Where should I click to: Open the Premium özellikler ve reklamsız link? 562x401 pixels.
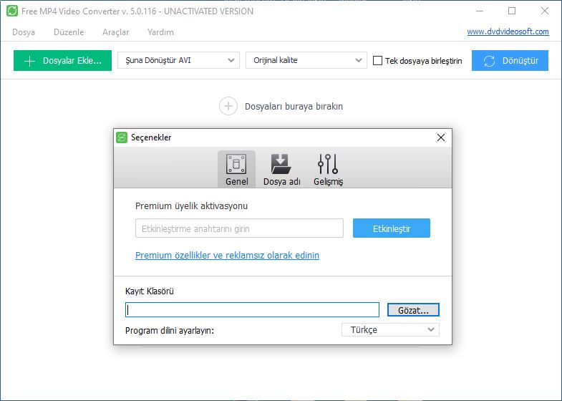(x=227, y=255)
